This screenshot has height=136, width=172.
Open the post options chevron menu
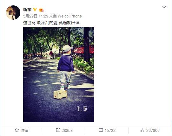(164, 7)
